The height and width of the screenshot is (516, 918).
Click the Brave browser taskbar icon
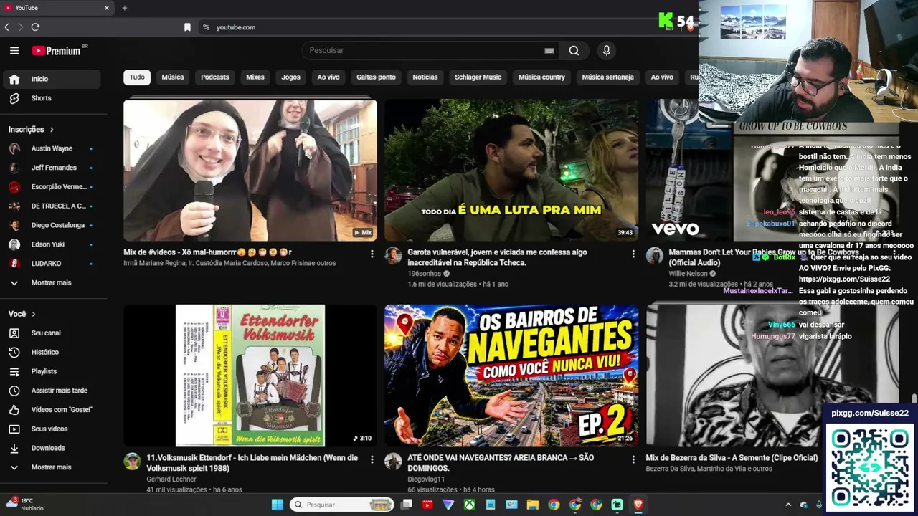pos(638,505)
